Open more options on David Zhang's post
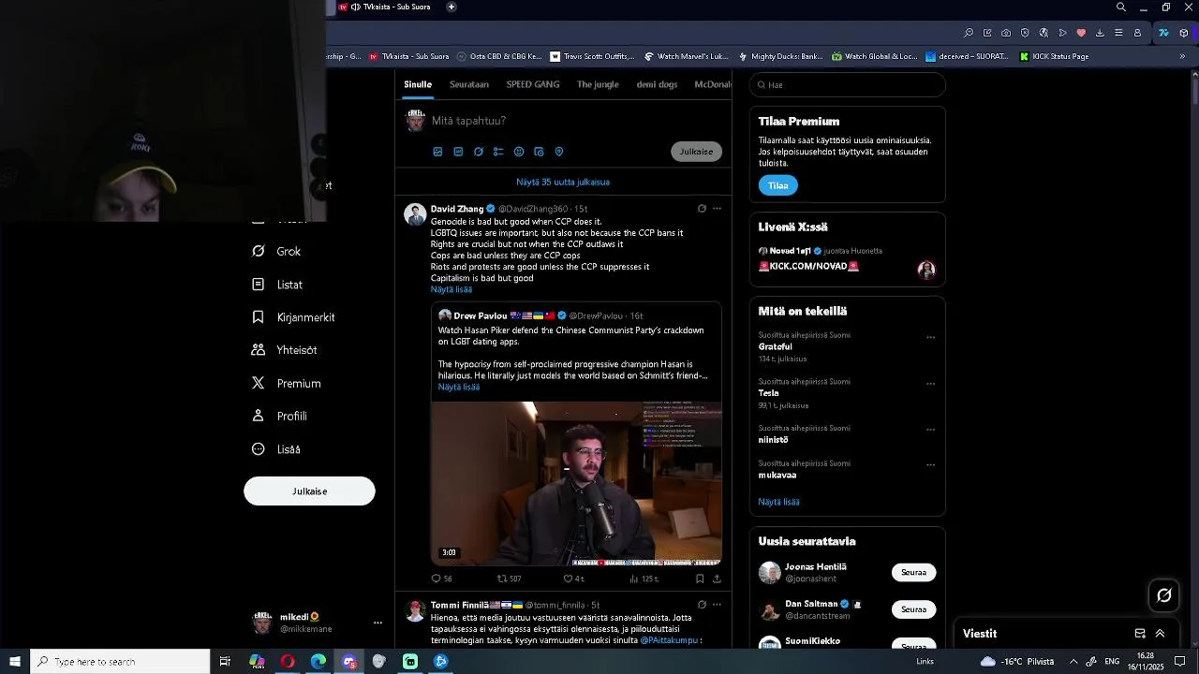1199x674 pixels. tap(718, 209)
